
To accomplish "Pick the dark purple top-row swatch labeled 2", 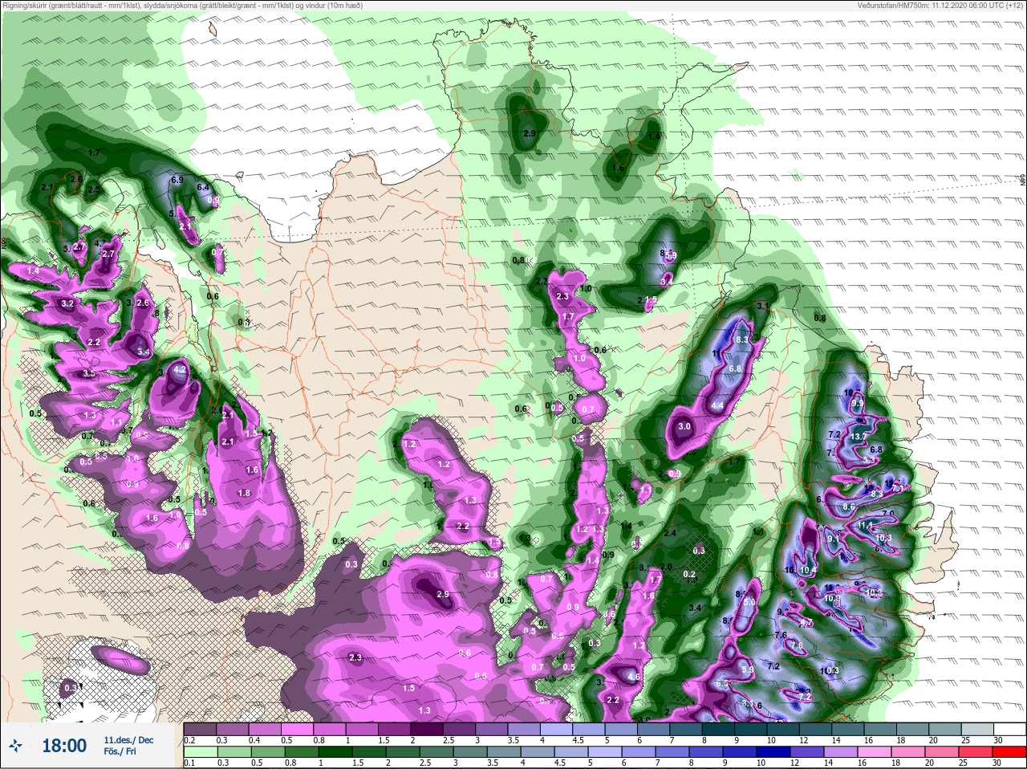I will click(428, 730).
